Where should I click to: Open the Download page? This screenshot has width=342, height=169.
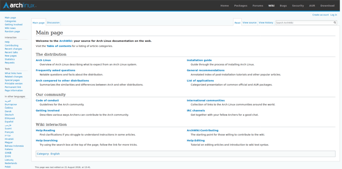327,5
